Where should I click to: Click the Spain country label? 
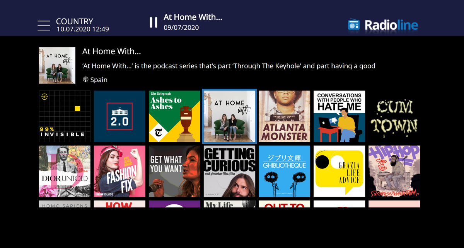(99, 80)
